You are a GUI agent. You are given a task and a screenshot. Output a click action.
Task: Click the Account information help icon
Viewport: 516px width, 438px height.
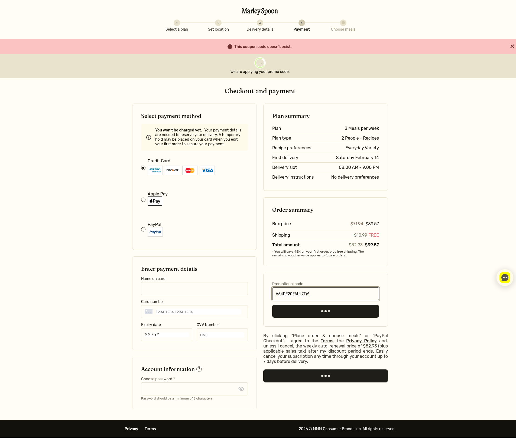click(x=199, y=369)
